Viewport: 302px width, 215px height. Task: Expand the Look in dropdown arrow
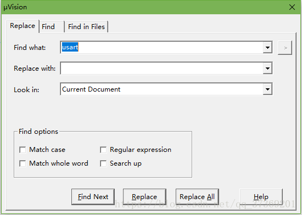[x=267, y=89]
